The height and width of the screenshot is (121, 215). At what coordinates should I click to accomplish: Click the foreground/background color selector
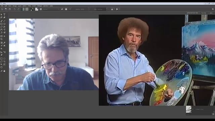tap(32, 9)
